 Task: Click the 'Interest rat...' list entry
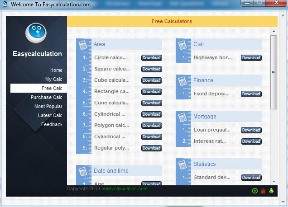(x=210, y=141)
